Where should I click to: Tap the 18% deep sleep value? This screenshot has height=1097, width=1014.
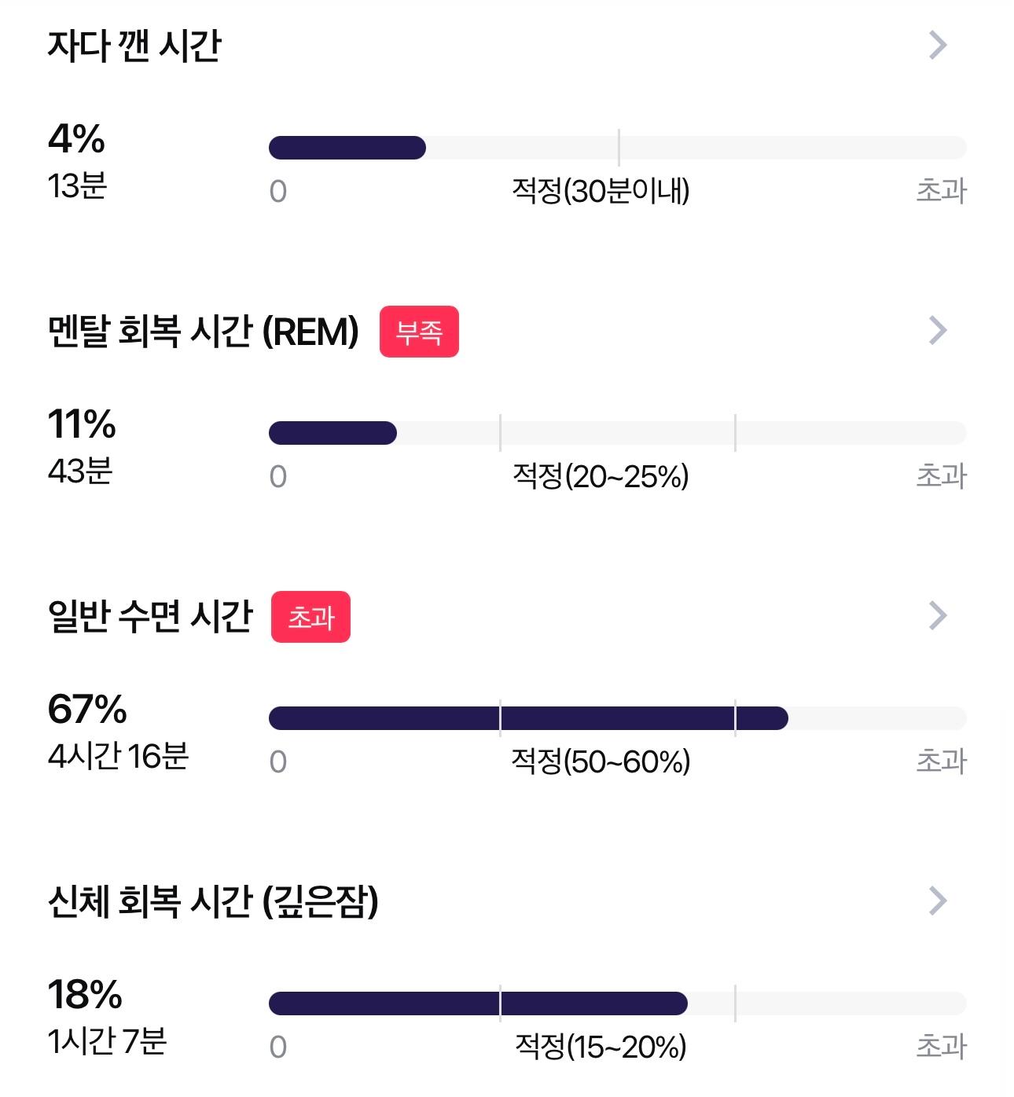pyautogui.click(x=85, y=996)
